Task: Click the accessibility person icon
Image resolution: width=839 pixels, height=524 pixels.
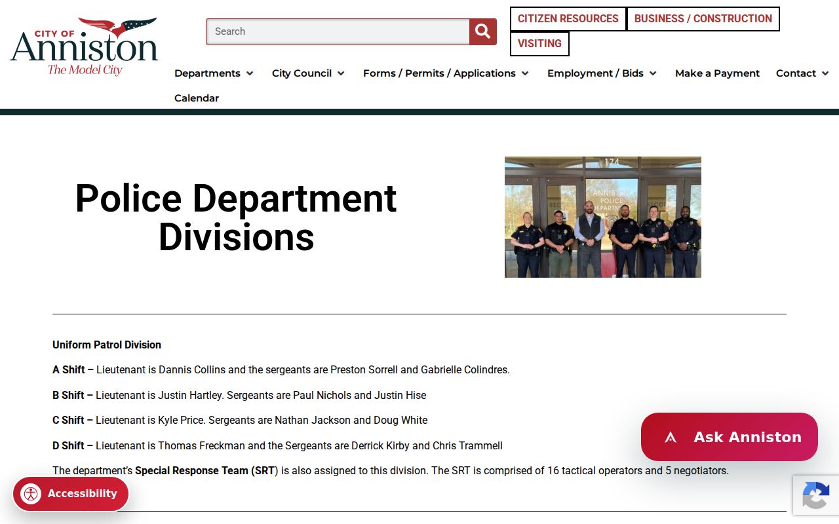Action: click(x=31, y=494)
